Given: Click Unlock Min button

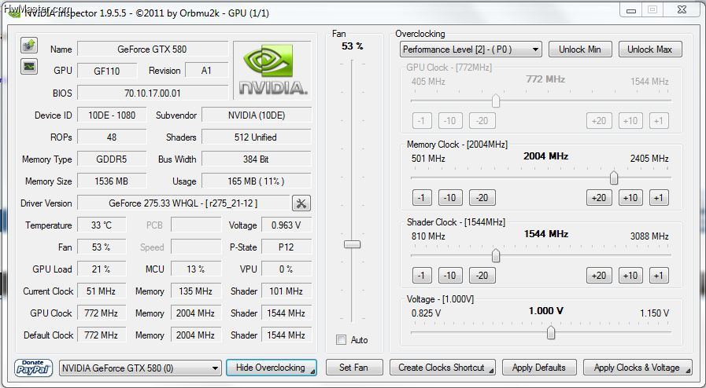Looking at the screenshot, I should click(580, 49).
